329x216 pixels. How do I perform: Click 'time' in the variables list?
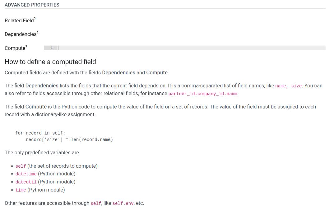[21, 190]
